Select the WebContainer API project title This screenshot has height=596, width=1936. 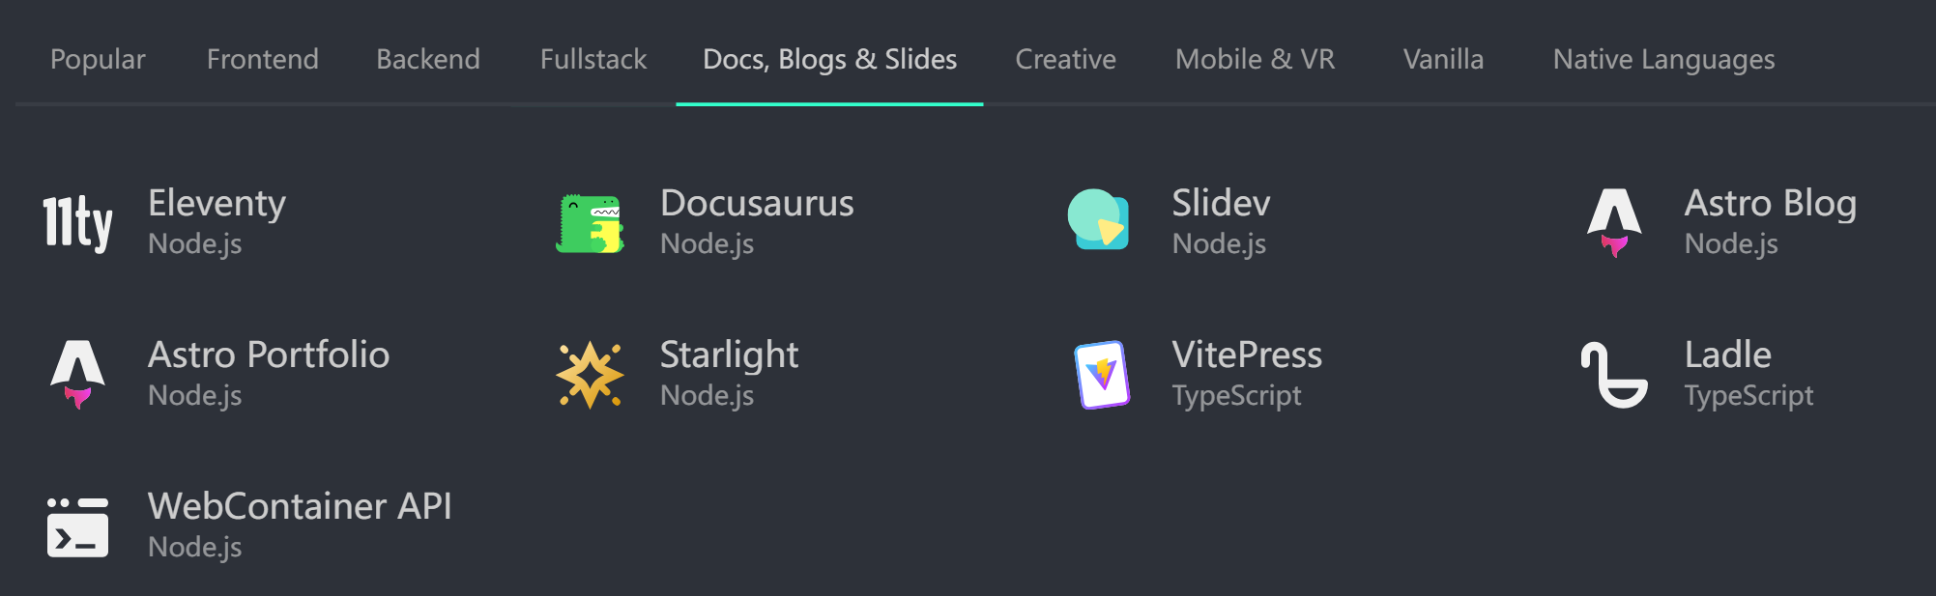300,507
